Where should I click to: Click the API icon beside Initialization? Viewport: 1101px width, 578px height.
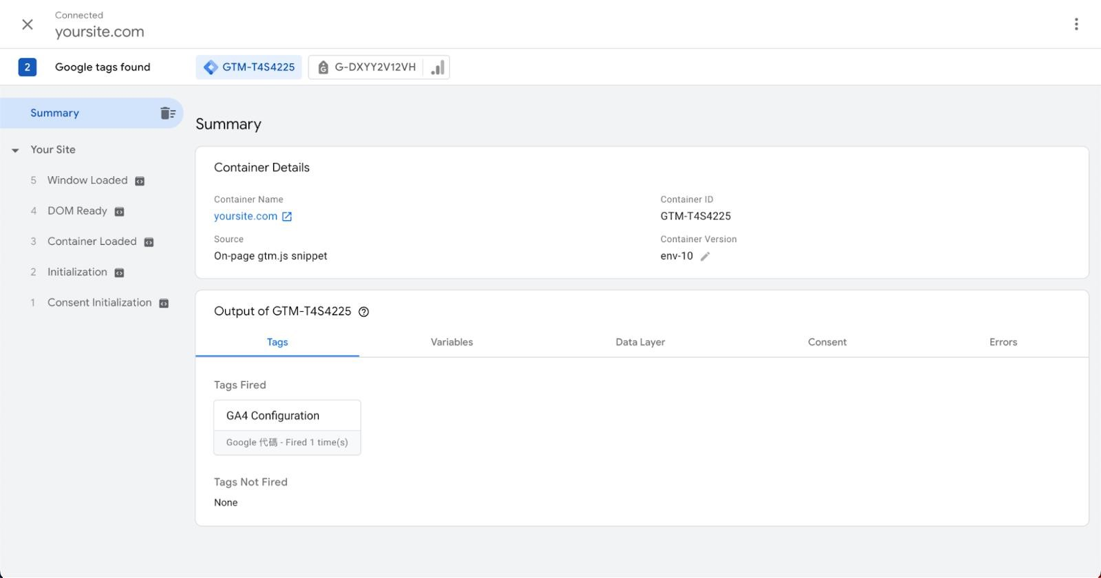(119, 272)
